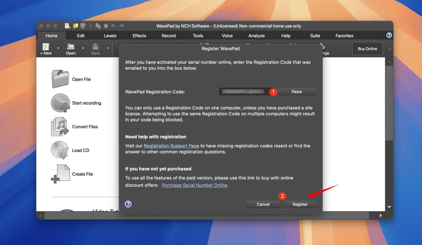Image resolution: width=422 pixels, height=245 pixels.
Task: Open the Effects tab
Action: click(x=139, y=36)
